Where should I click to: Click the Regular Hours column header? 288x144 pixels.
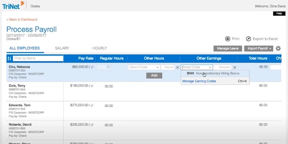click(112, 58)
